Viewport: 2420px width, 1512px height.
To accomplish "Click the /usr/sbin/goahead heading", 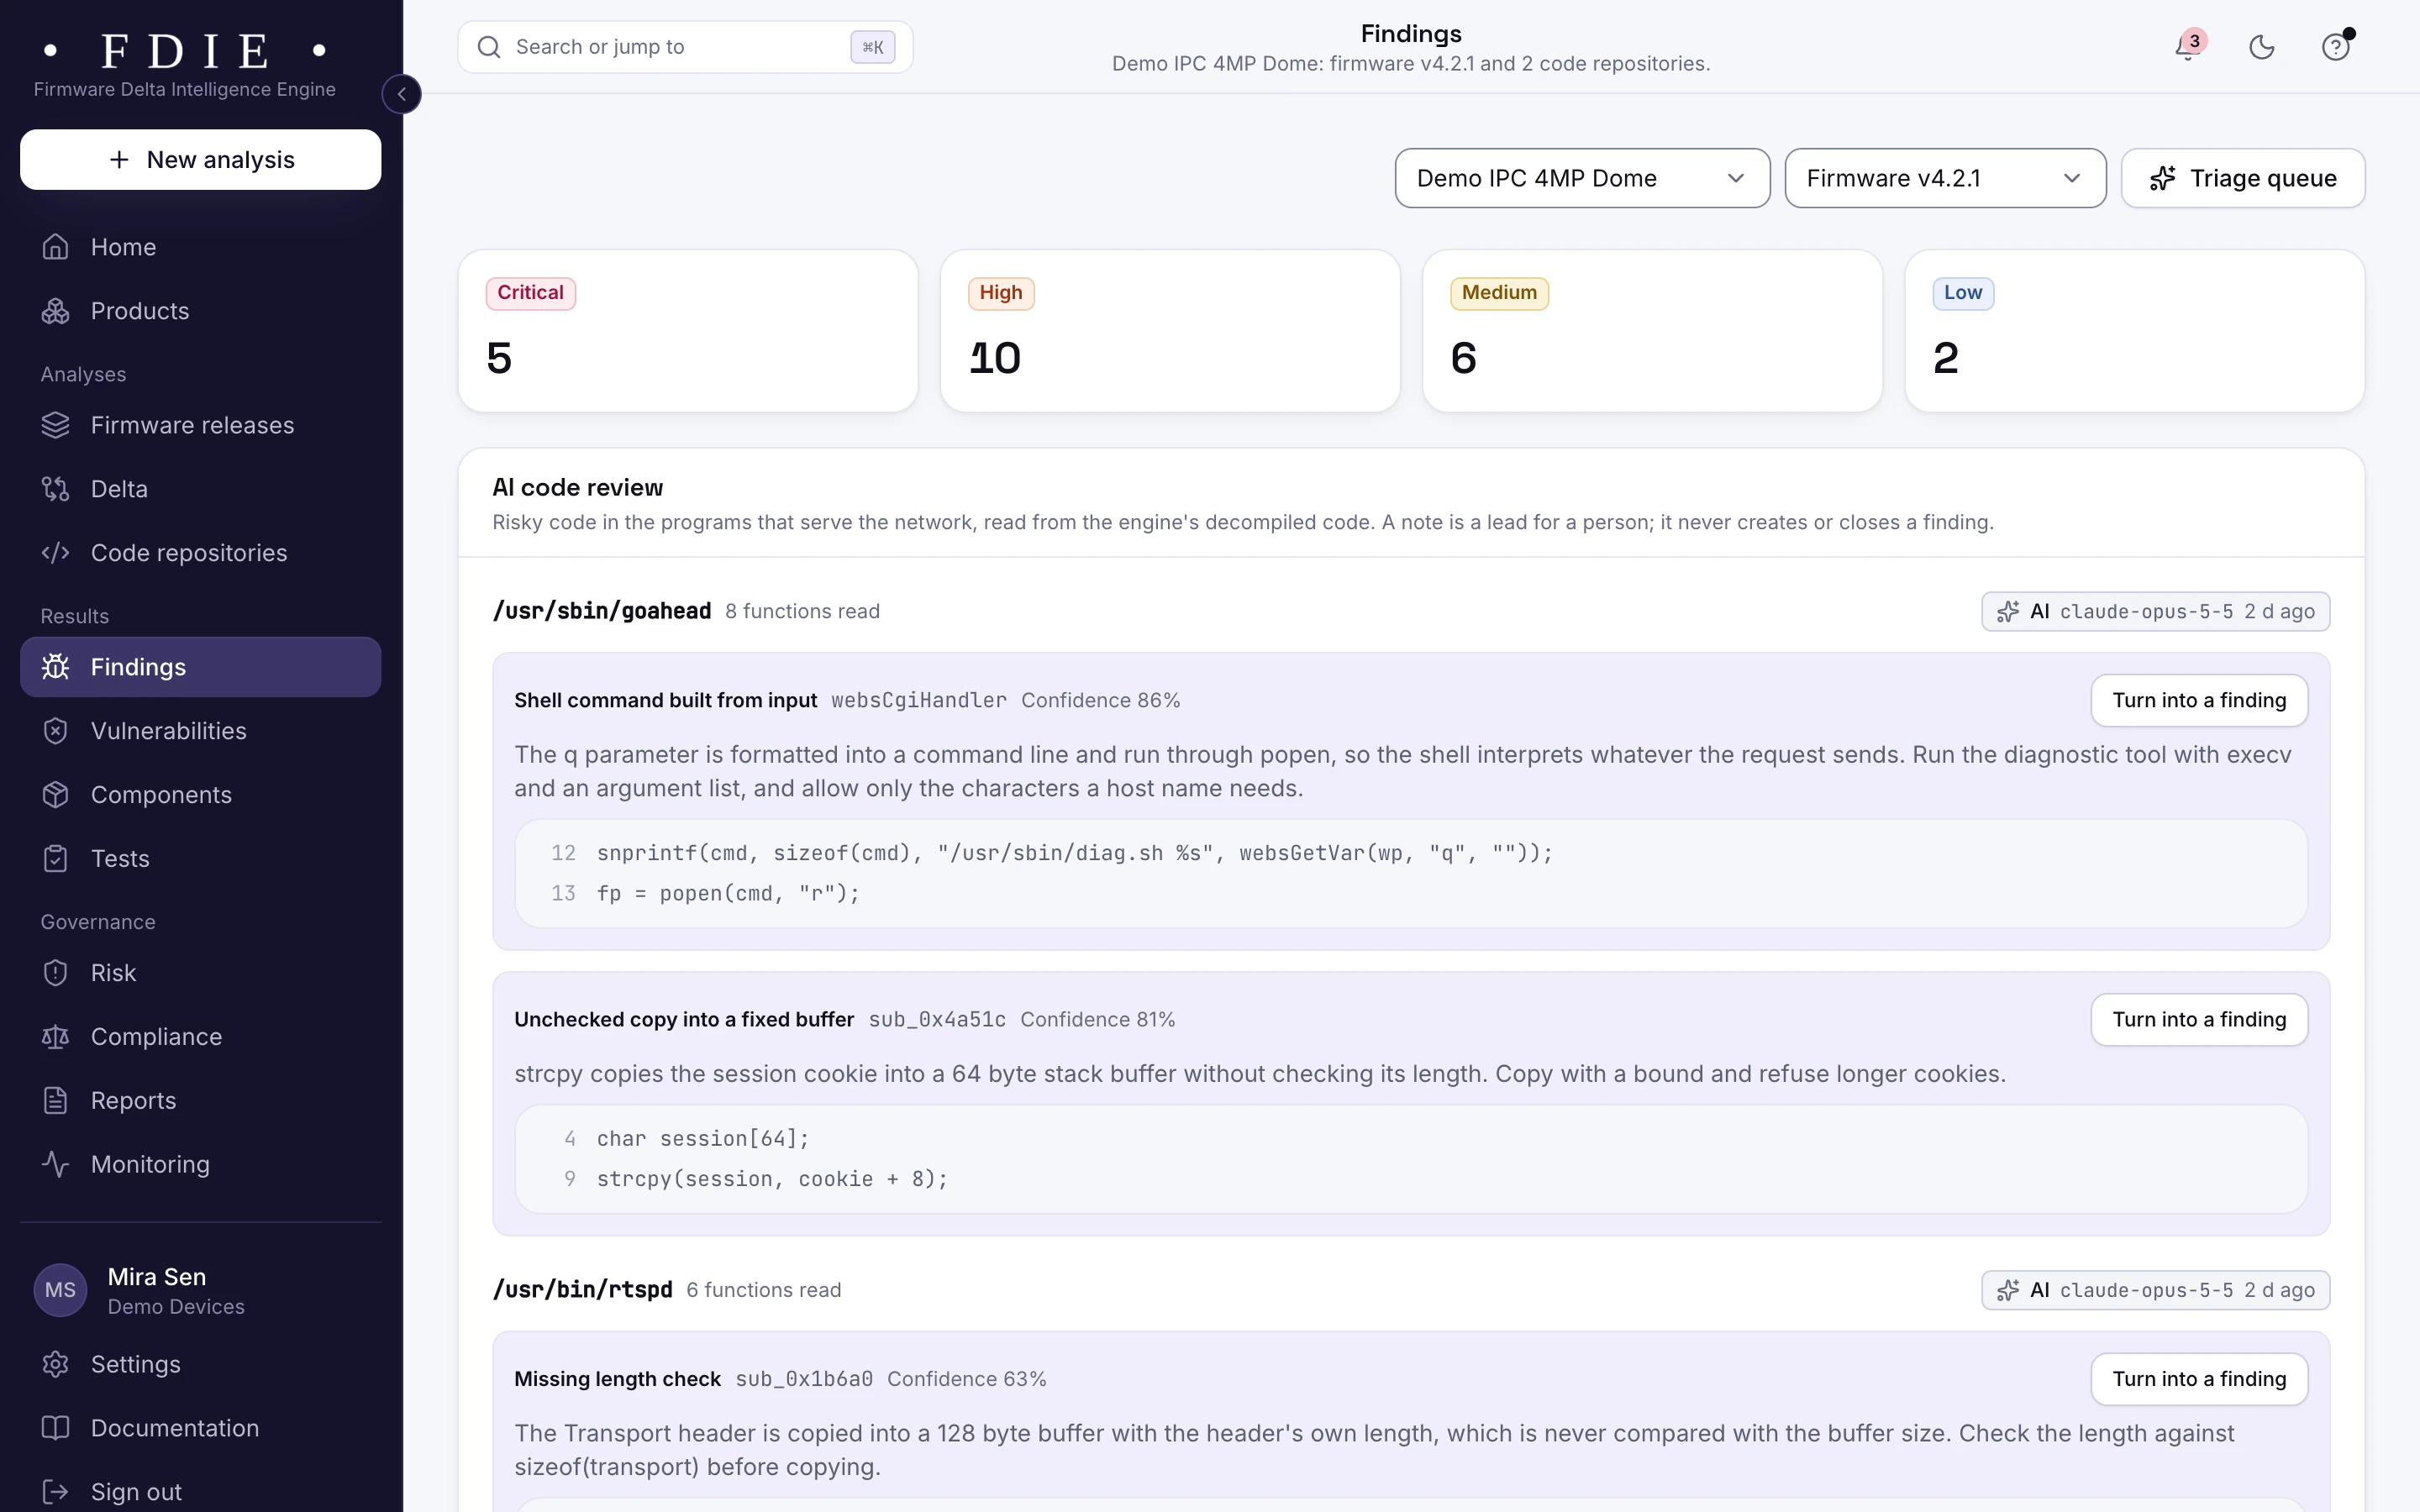I will [x=602, y=611].
